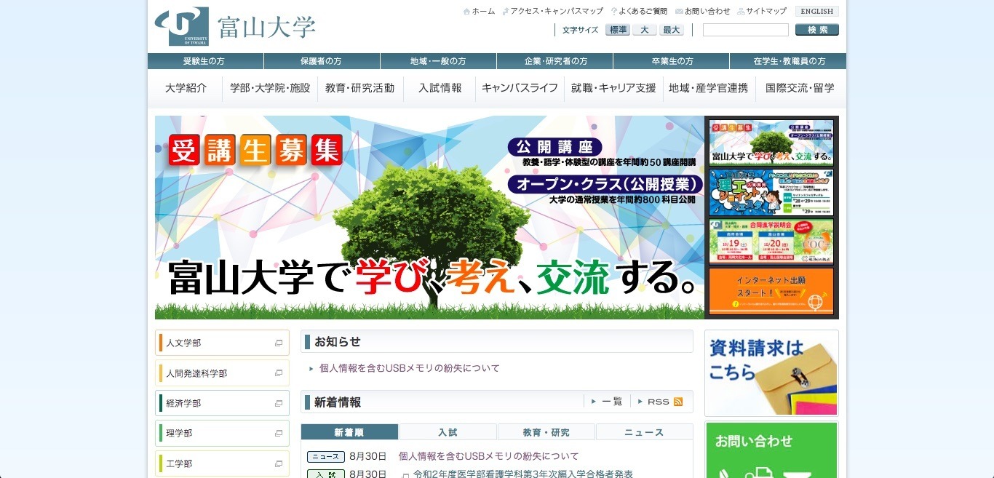Select the orange インターネット出願 banner thumbnail
Viewport: 994px width, 478px height.
771,291
